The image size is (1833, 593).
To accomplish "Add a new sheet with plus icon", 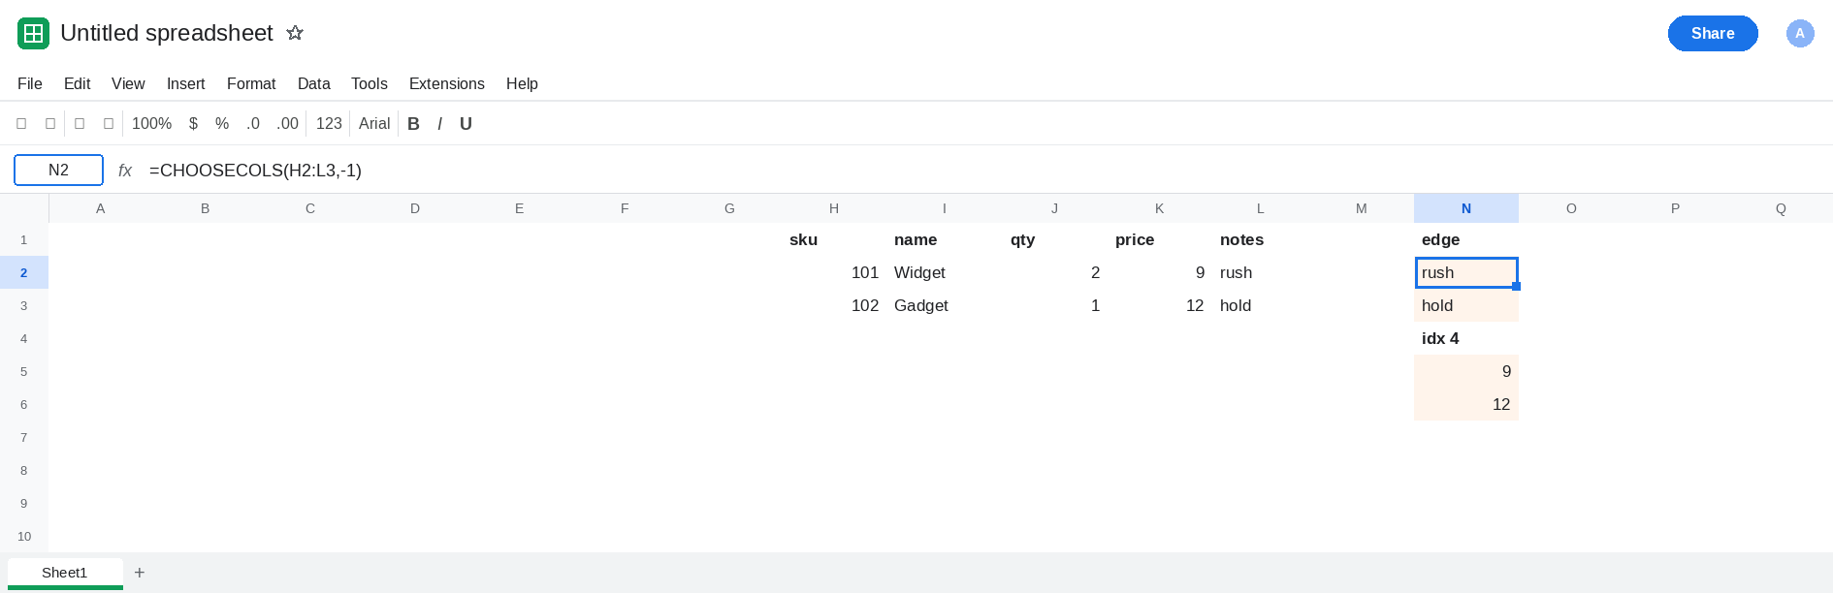I will point(140,573).
